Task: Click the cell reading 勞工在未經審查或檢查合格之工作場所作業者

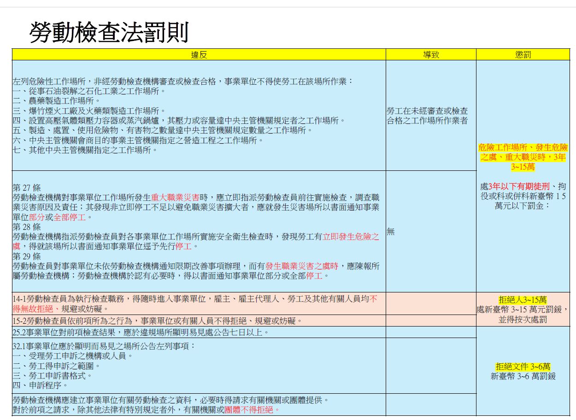Action: pyautogui.click(x=427, y=116)
